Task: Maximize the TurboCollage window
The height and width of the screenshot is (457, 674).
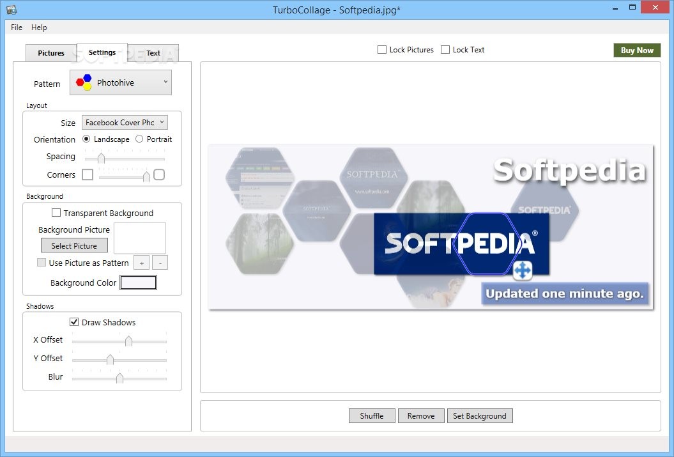Action: click(632, 7)
